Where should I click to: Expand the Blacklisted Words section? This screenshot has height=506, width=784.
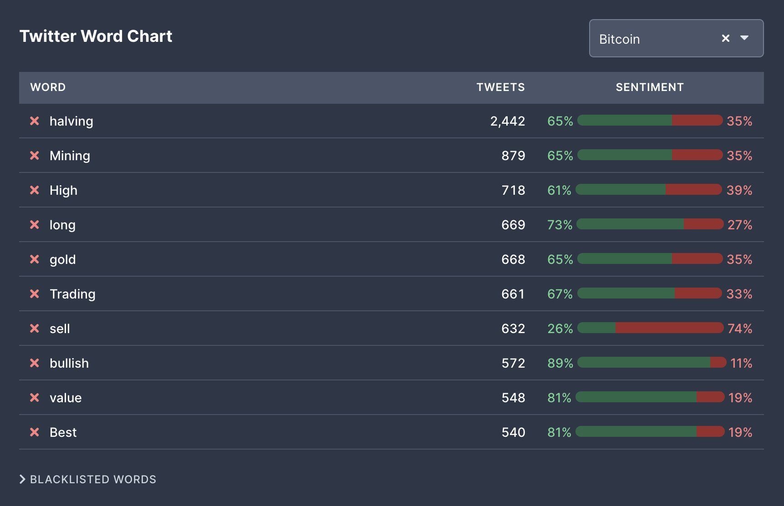pos(88,479)
